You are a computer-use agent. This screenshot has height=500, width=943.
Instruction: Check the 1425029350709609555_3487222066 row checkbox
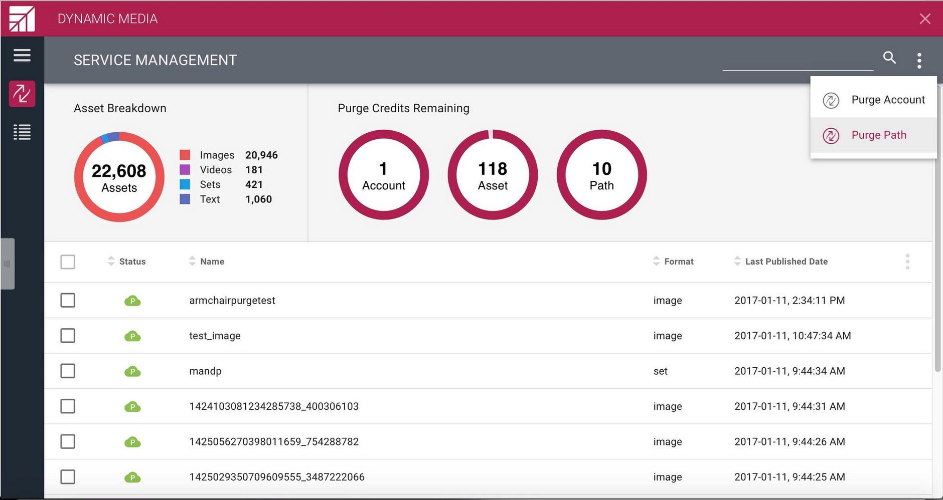(68, 476)
